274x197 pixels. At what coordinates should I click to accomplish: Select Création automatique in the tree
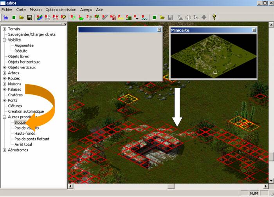point(26,112)
